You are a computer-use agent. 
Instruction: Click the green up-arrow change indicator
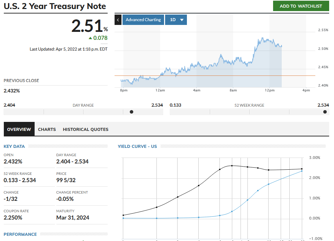(90, 38)
